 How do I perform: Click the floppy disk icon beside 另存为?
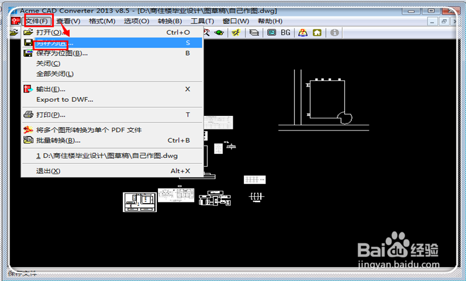[28, 43]
